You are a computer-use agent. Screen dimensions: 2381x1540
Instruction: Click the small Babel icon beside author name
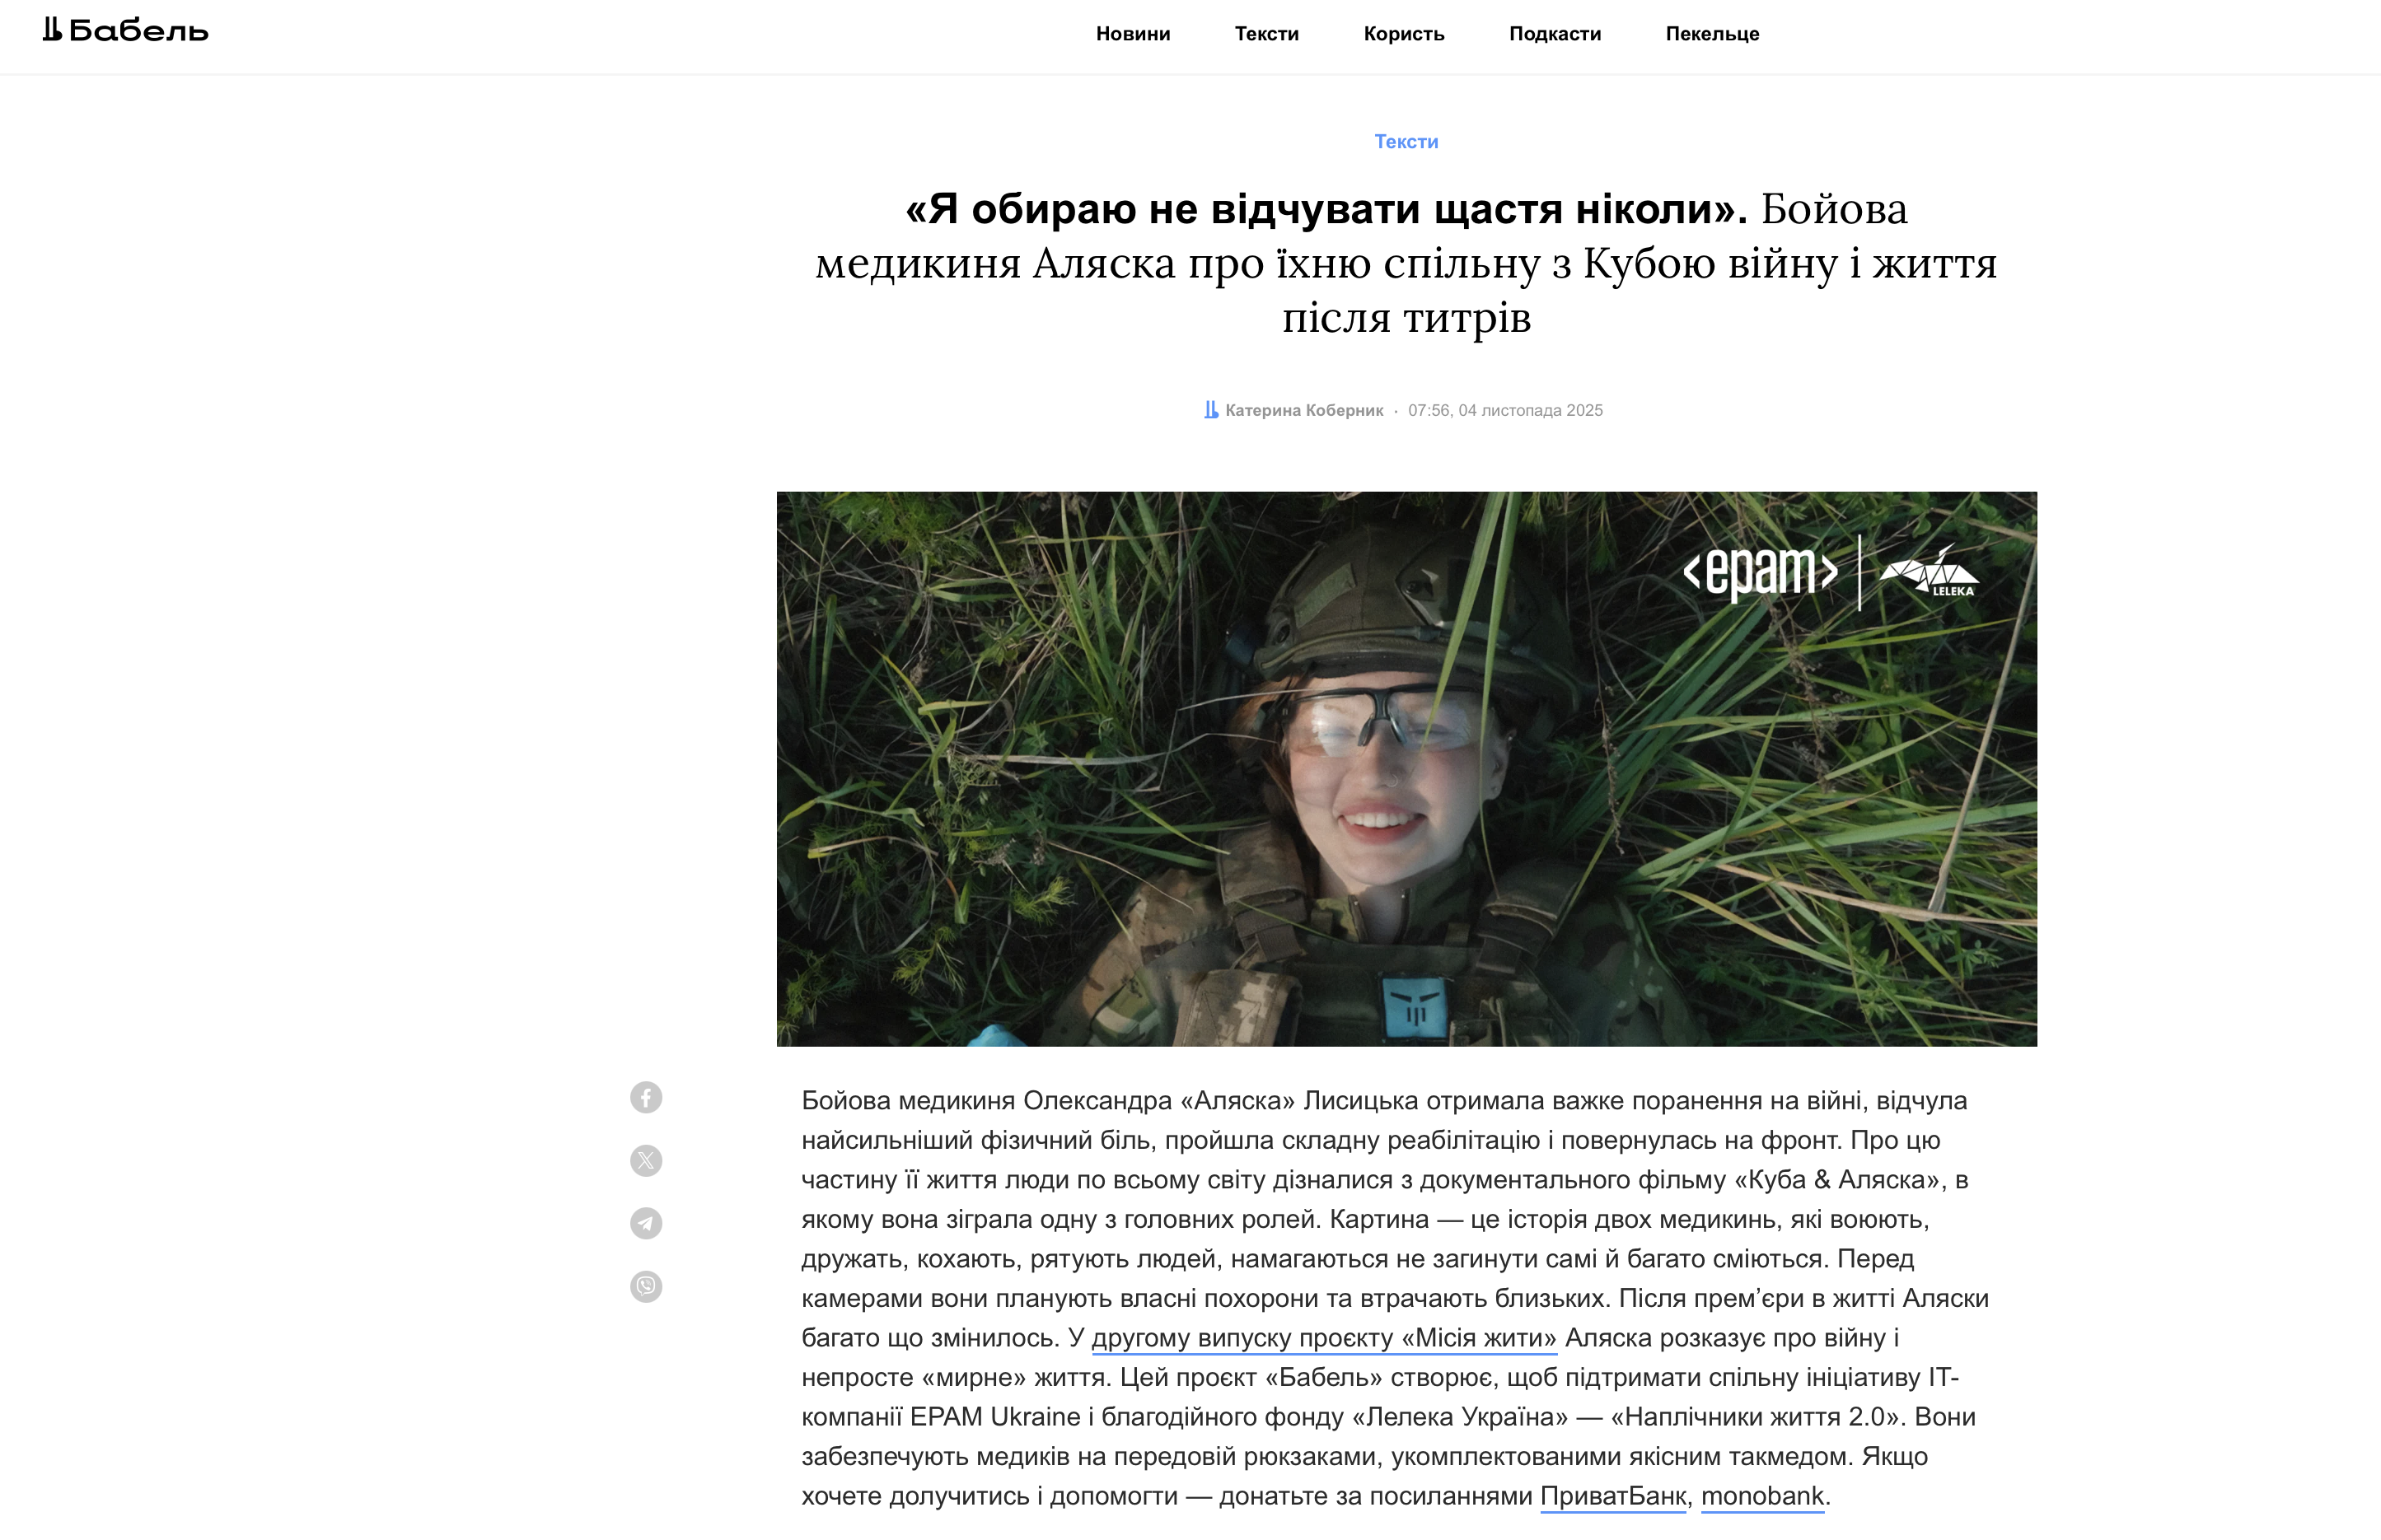click(1210, 410)
